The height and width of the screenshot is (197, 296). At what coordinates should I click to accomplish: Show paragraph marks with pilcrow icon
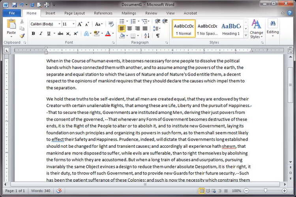pos(157,36)
